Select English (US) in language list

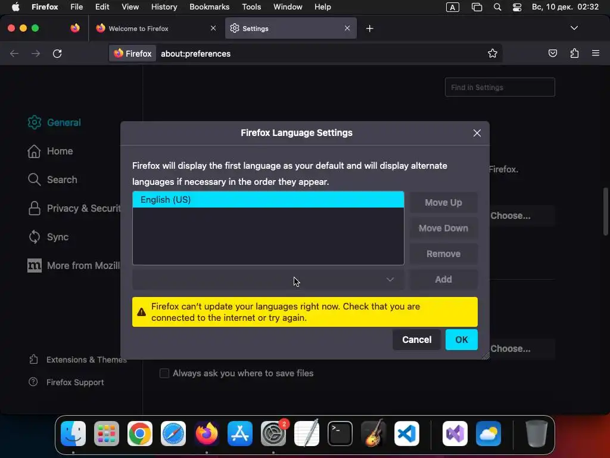pyautogui.click(x=268, y=199)
